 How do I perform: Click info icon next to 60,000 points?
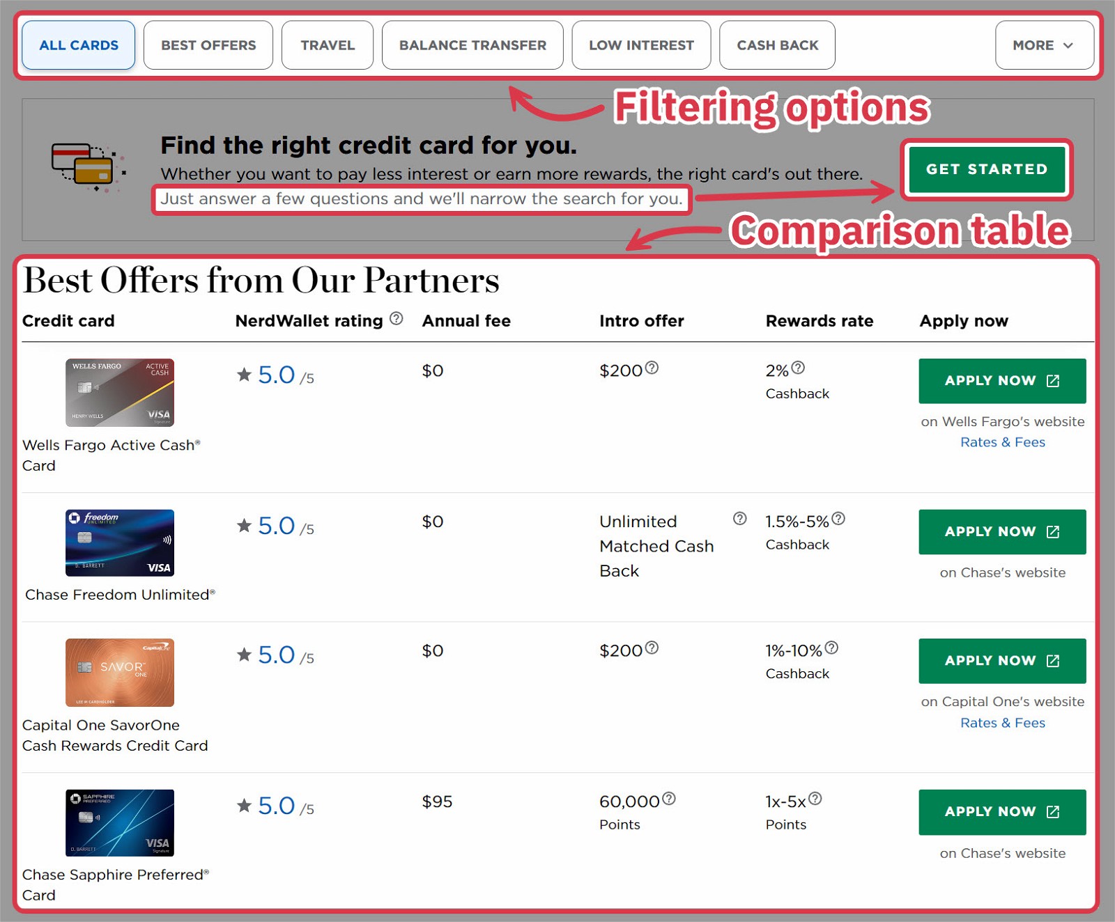click(668, 799)
